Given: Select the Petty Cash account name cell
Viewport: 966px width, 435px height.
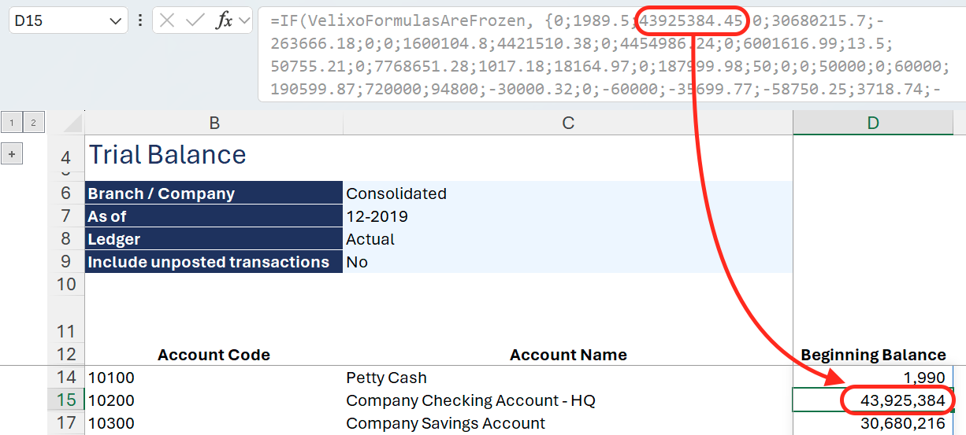Looking at the screenshot, I should [x=567, y=378].
